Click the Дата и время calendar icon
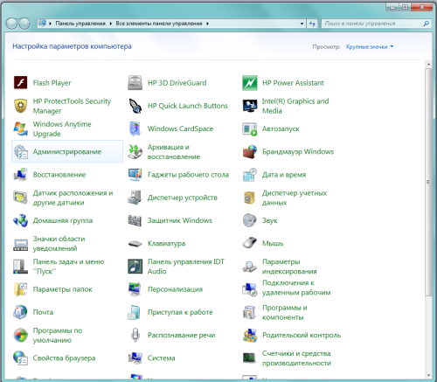Viewport: 437px width, 382px height. 250,175
